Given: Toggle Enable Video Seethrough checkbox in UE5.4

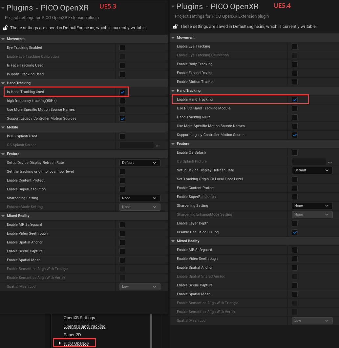Looking at the screenshot, I should coord(295,259).
